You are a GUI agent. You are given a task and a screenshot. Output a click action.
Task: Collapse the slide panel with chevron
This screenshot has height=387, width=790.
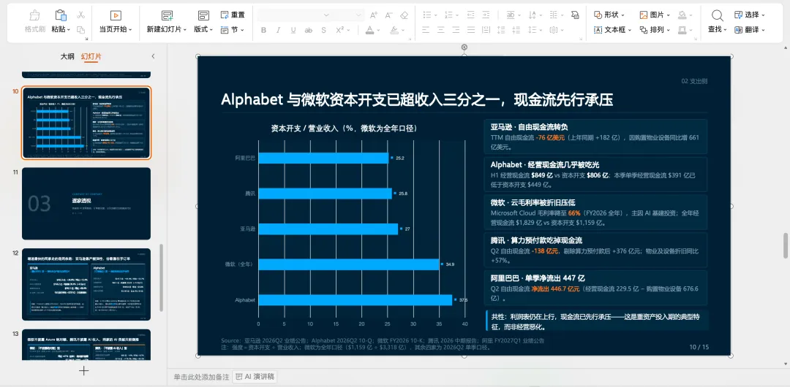153,56
